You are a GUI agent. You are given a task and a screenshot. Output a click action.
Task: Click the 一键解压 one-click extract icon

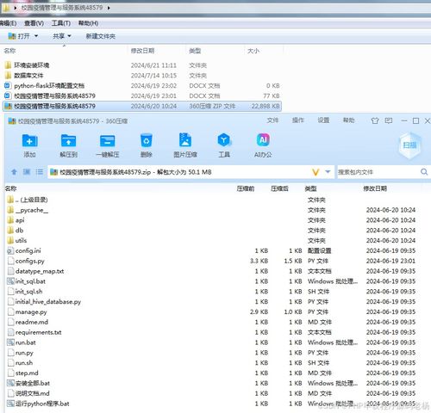coord(107,141)
